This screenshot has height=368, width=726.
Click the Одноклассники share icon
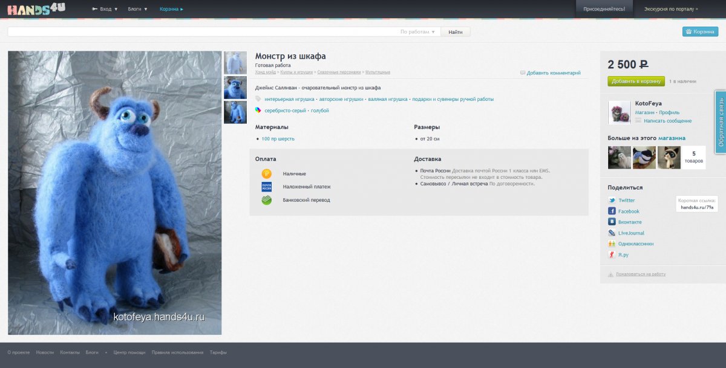pos(612,244)
